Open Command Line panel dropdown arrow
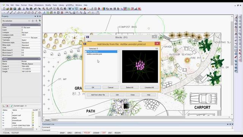 (228, 124)
